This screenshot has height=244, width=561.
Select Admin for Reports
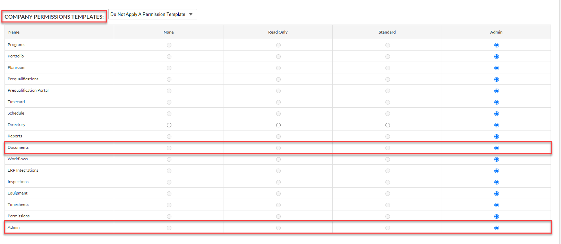[x=496, y=136]
